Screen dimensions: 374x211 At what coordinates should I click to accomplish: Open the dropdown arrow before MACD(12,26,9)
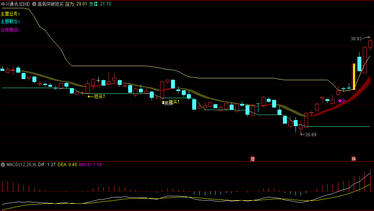(3, 165)
